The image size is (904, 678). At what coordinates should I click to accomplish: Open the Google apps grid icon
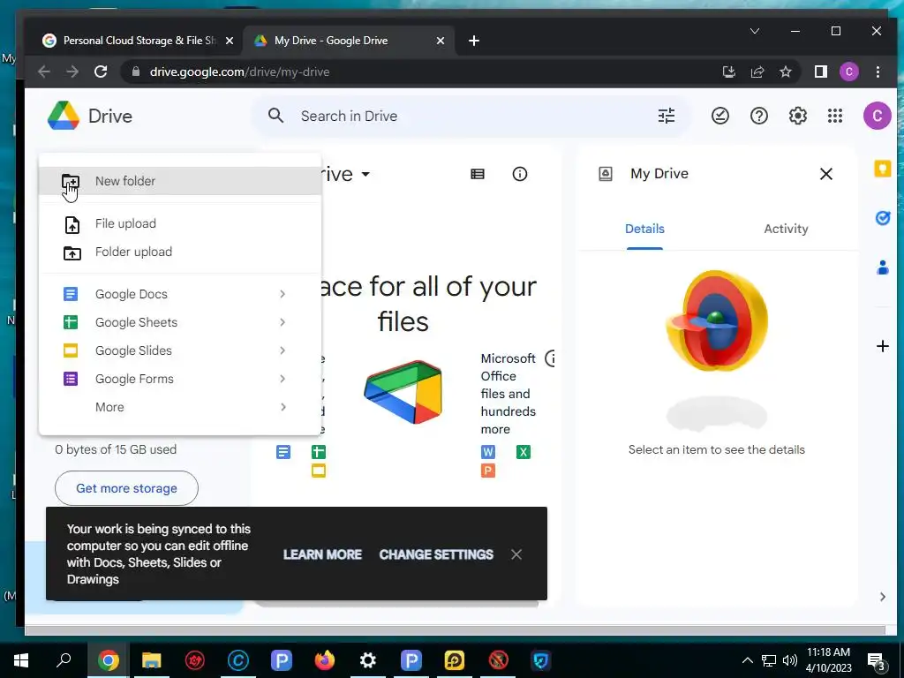click(x=835, y=116)
